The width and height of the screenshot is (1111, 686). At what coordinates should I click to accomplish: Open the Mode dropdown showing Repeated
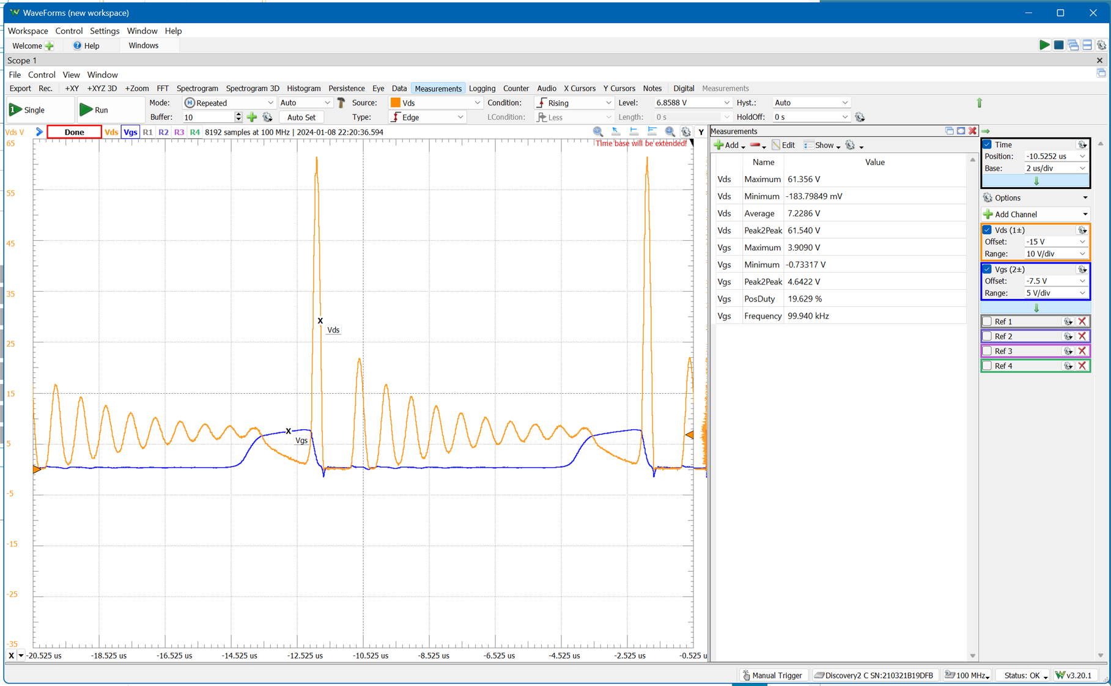(x=229, y=103)
